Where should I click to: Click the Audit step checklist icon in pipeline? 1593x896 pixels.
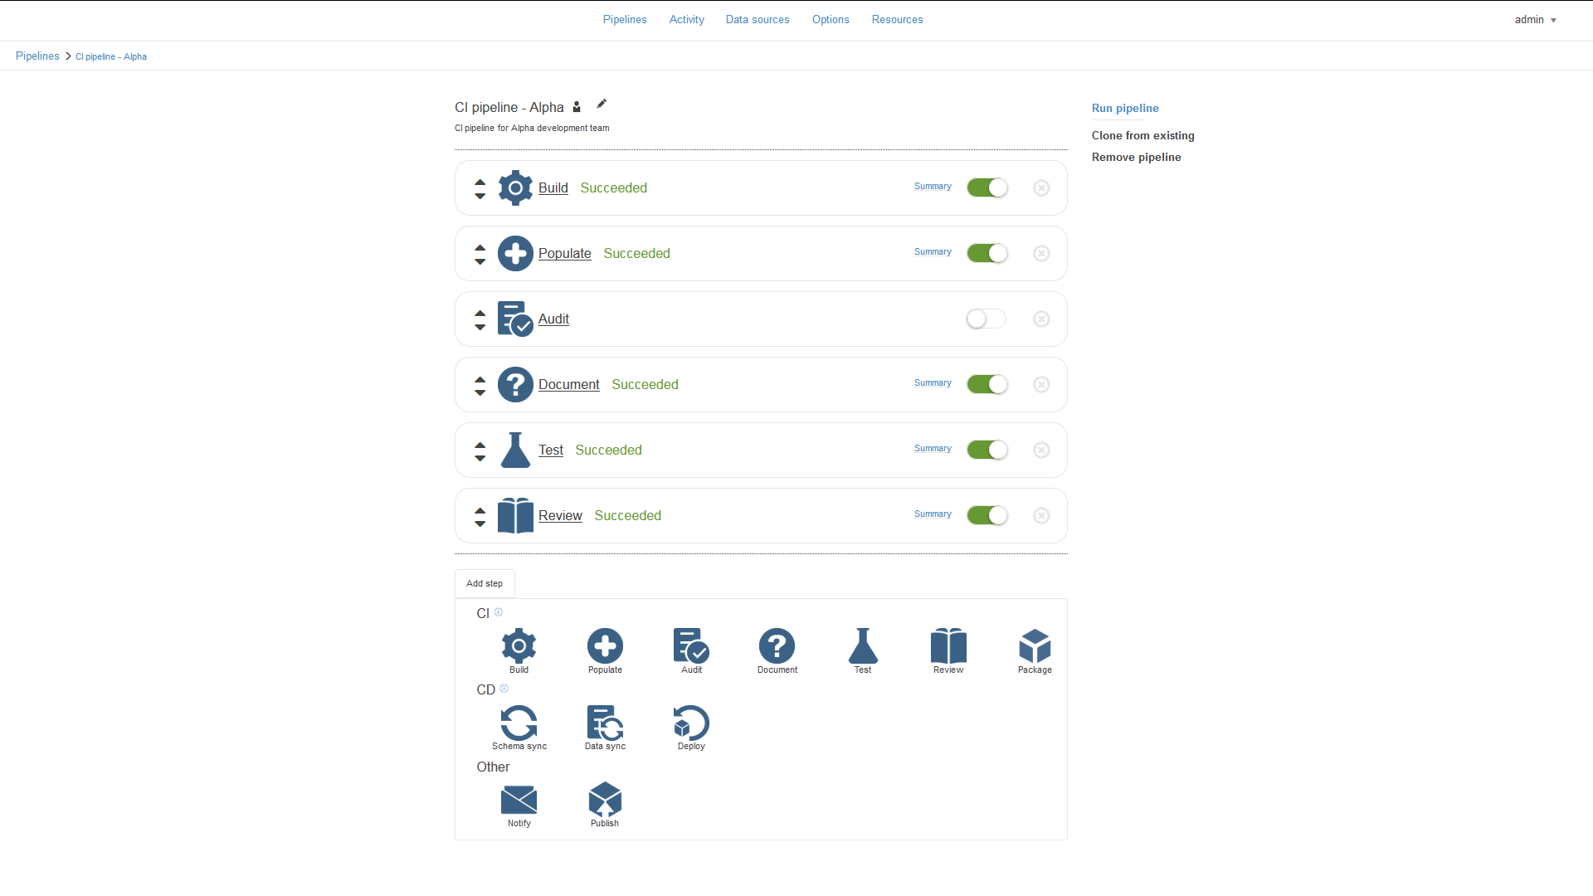[515, 319]
